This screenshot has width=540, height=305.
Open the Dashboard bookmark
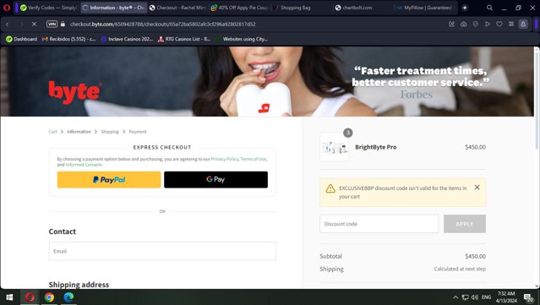pos(21,39)
